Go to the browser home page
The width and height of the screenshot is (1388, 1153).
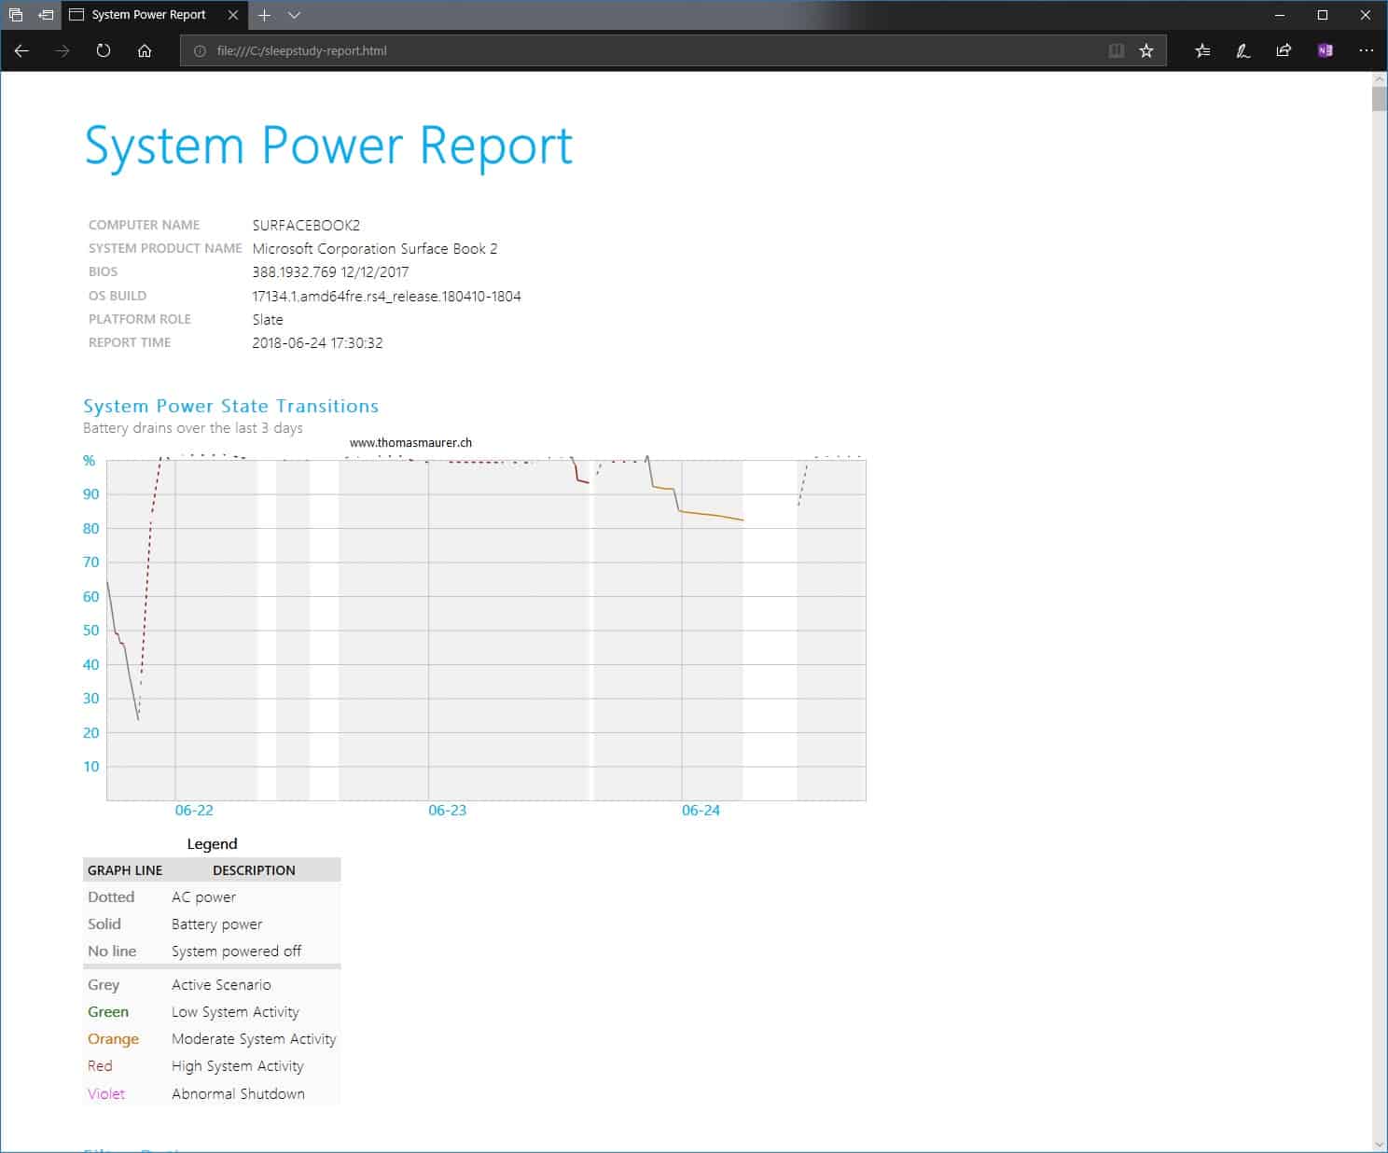[x=145, y=51]
